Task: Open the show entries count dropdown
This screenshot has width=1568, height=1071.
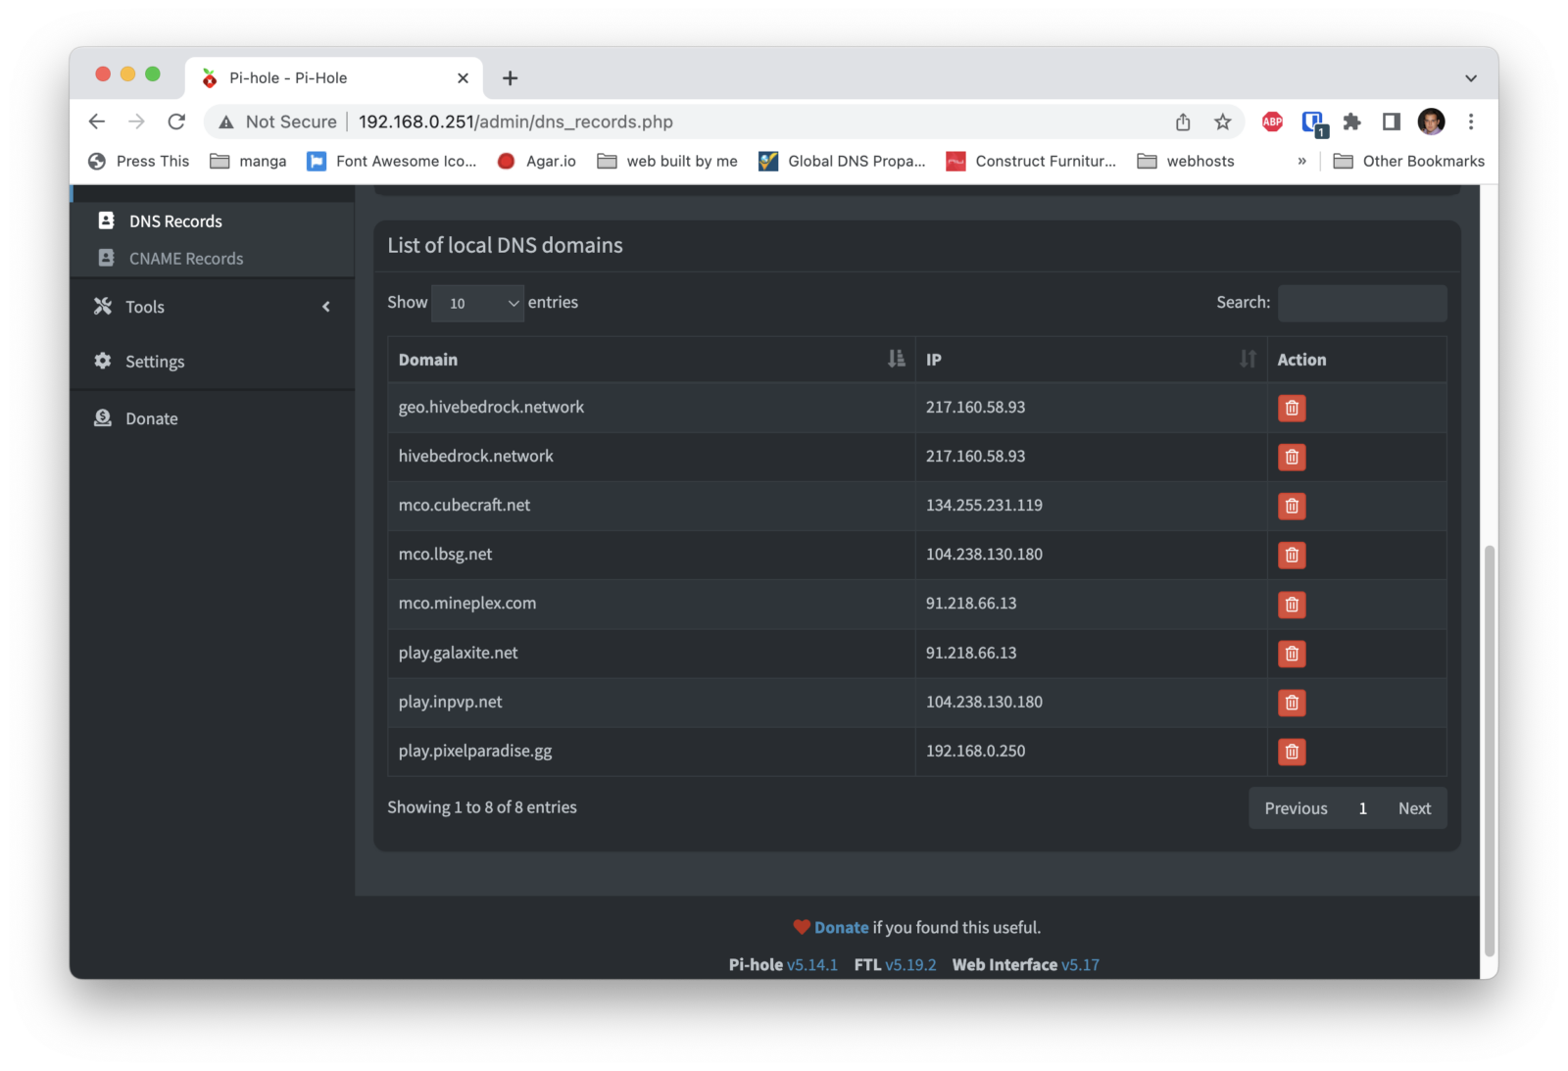Action: (x=477, y=304)
